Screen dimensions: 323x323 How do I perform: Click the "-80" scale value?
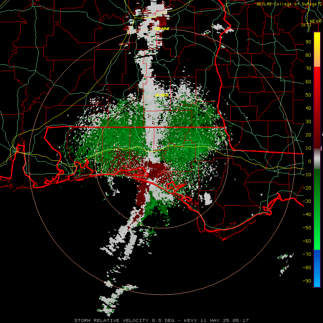click(307, 268)
